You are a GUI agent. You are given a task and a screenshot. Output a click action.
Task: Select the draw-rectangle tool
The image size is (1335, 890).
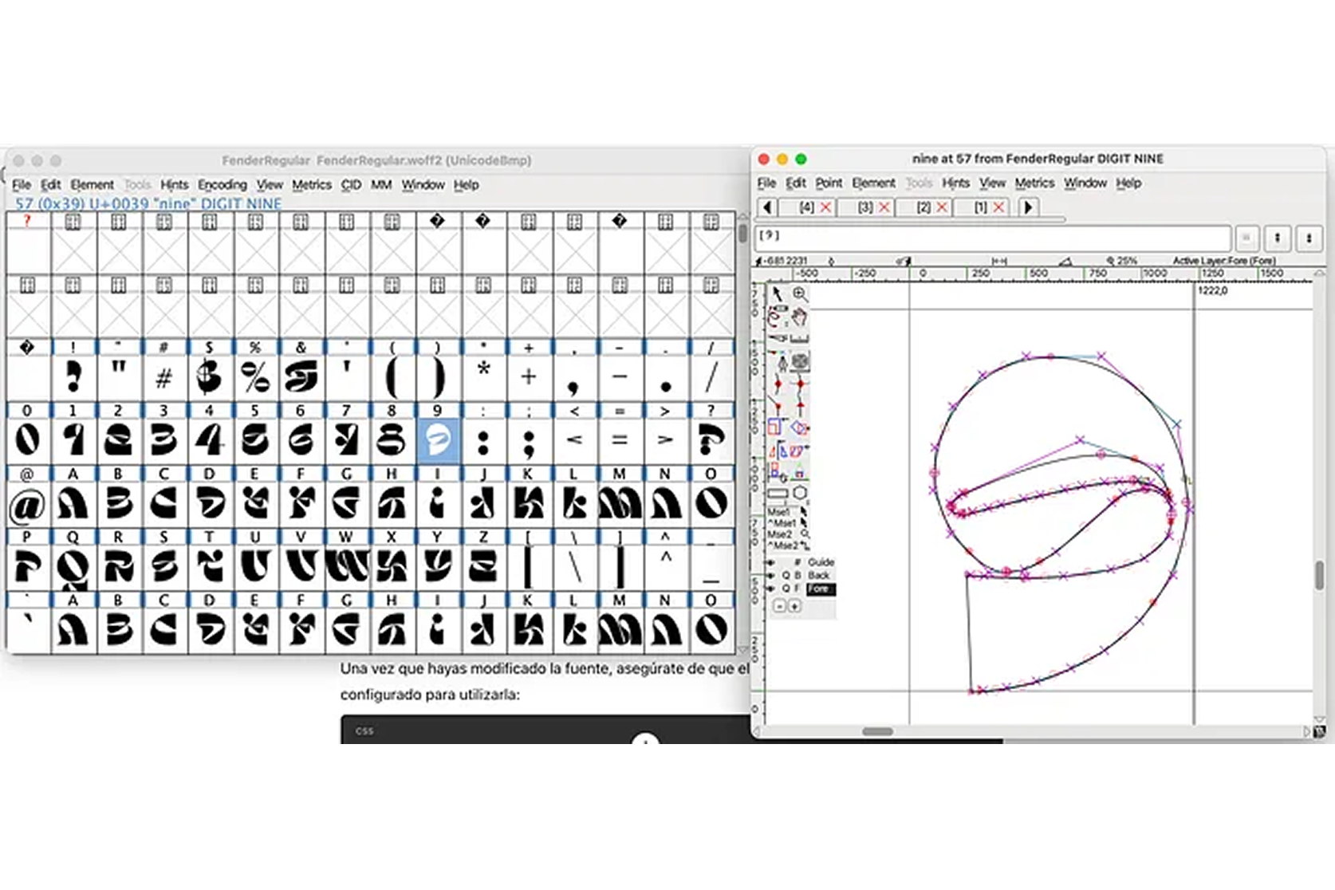[778, 493]
